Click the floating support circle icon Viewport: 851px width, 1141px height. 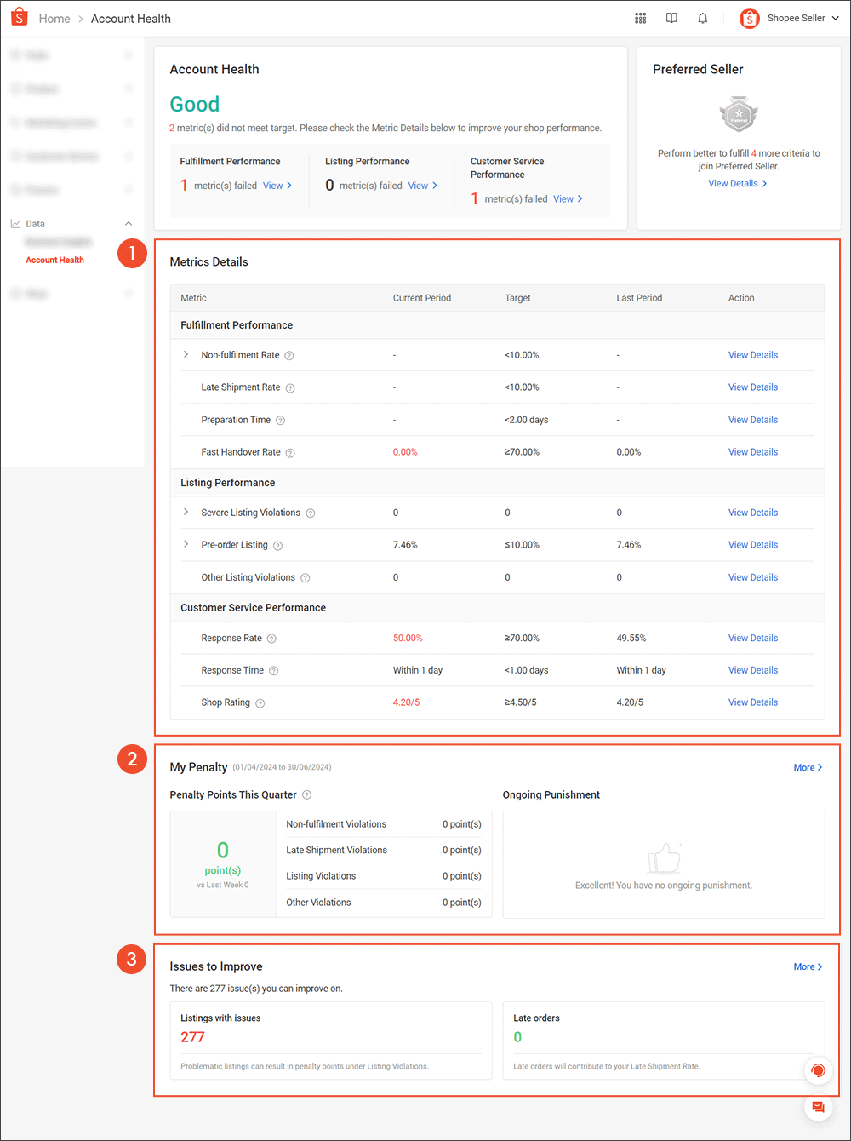coord(818,1070)
